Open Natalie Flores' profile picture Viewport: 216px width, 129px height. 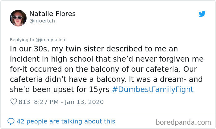(x=18, y=18)
